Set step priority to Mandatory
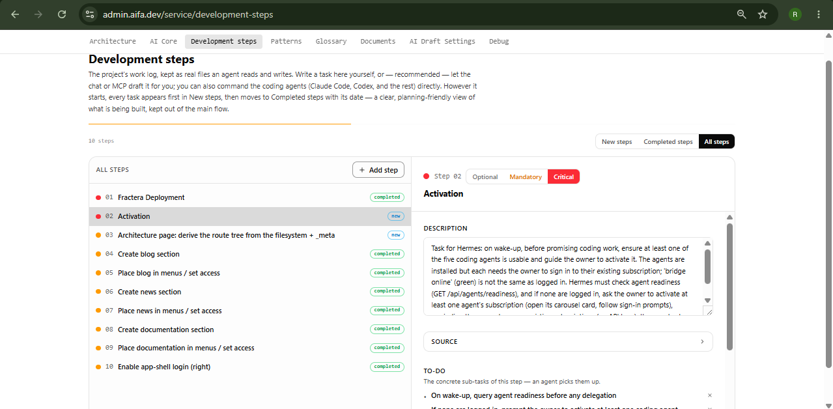 (526, 176)
